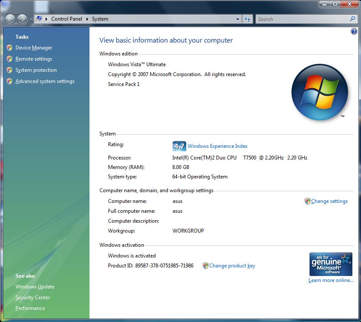Open Remote settings task link
This screenshot has height=322, width=361.
34,59
